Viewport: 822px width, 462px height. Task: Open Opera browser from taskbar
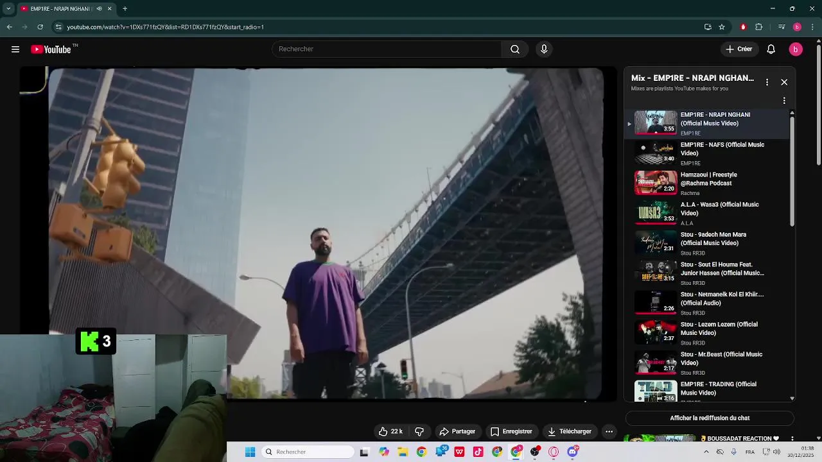pyautogui.click(x=554, y=452)
